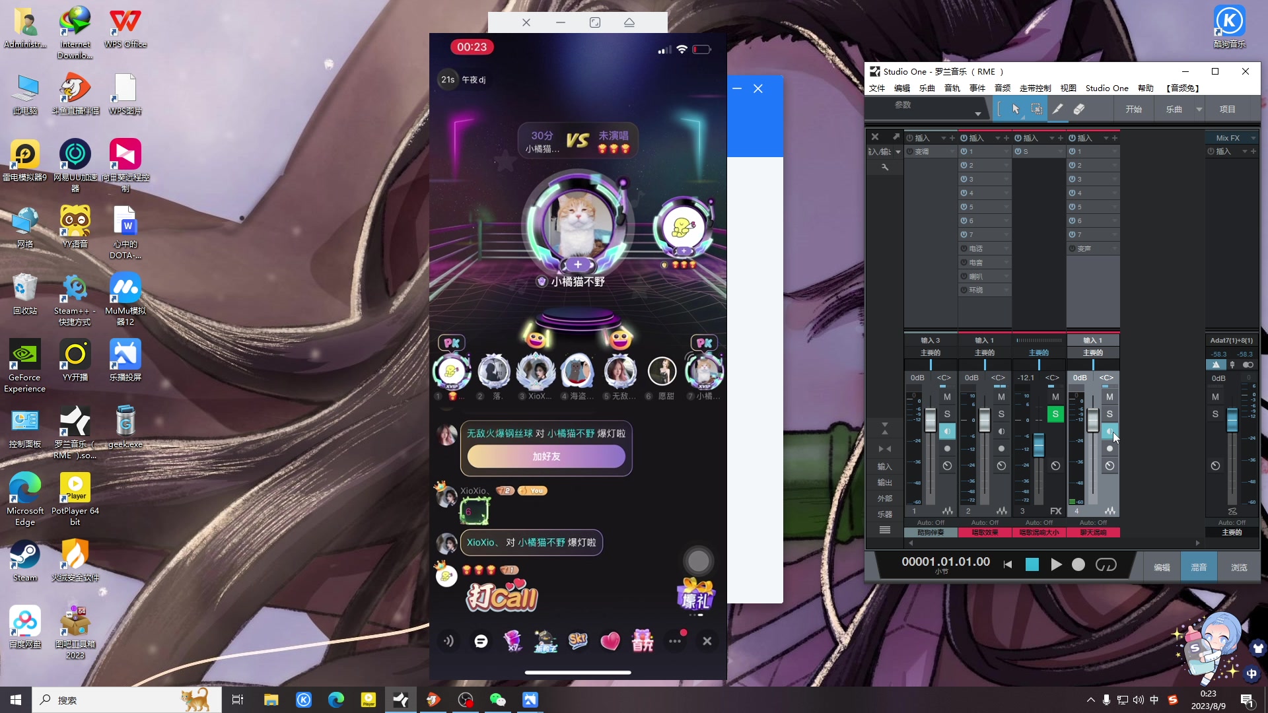
Task: Select the Paint (pencil) tool in Studio One
Action: (x=1058, y=110)
